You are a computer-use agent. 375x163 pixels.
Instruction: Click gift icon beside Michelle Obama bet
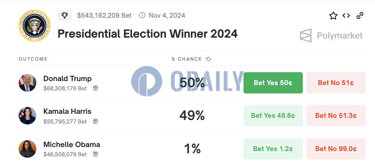[96, 154]
